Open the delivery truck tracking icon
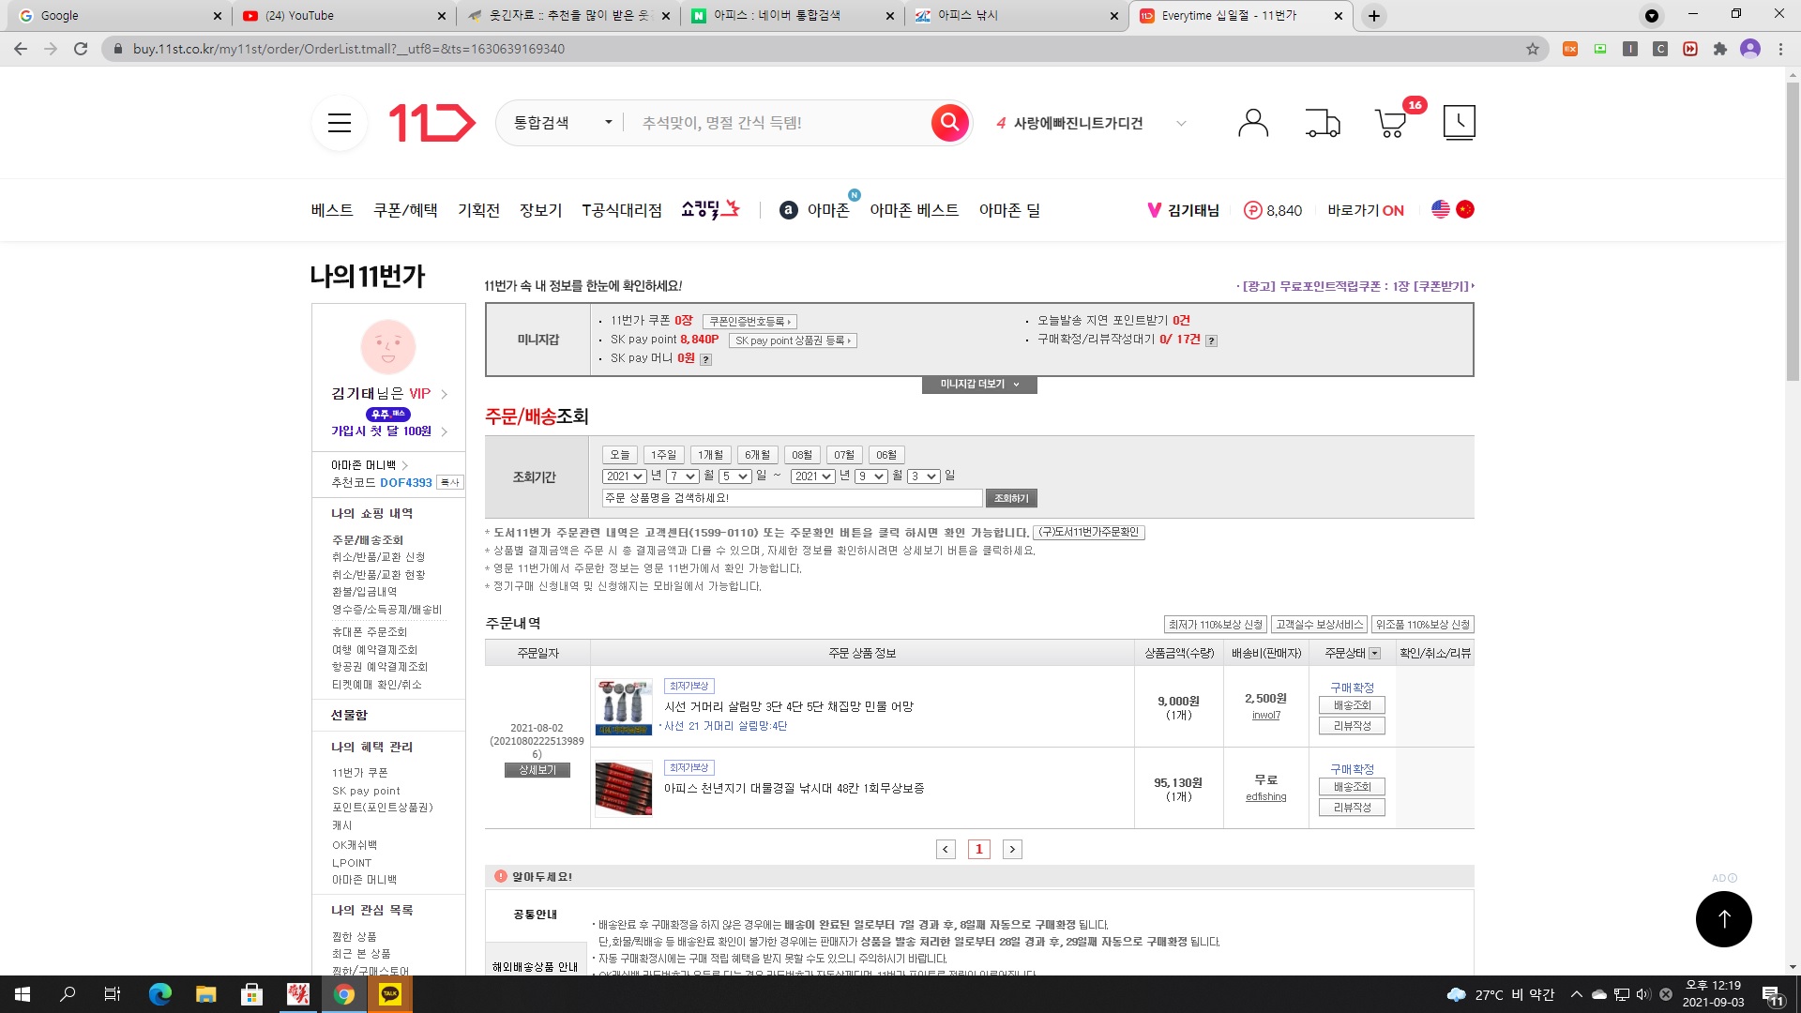This screenshot has width=1801, height=1013. [x=1323, y=123]
